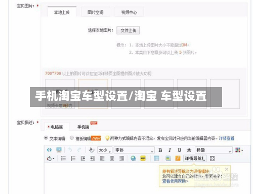Click the redo arrow icon
The width and height of the screenshot is (253, 194).
[79, 150]
